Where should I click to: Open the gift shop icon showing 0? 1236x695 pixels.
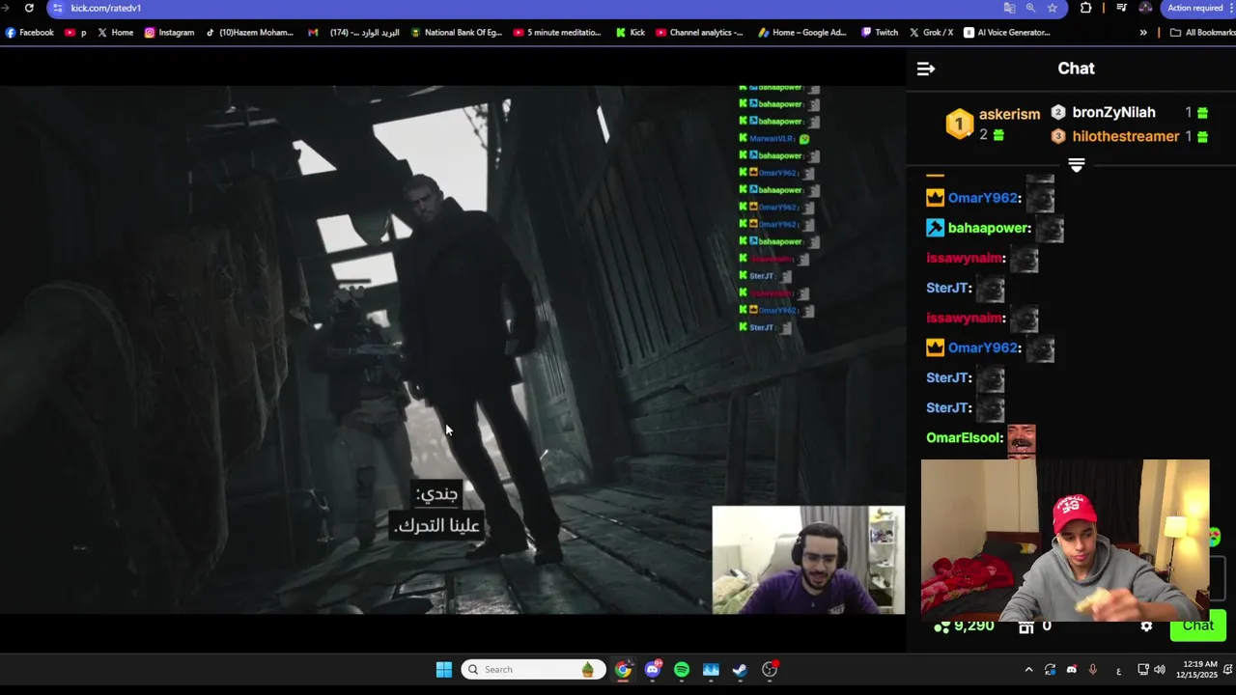[1026, 626]
